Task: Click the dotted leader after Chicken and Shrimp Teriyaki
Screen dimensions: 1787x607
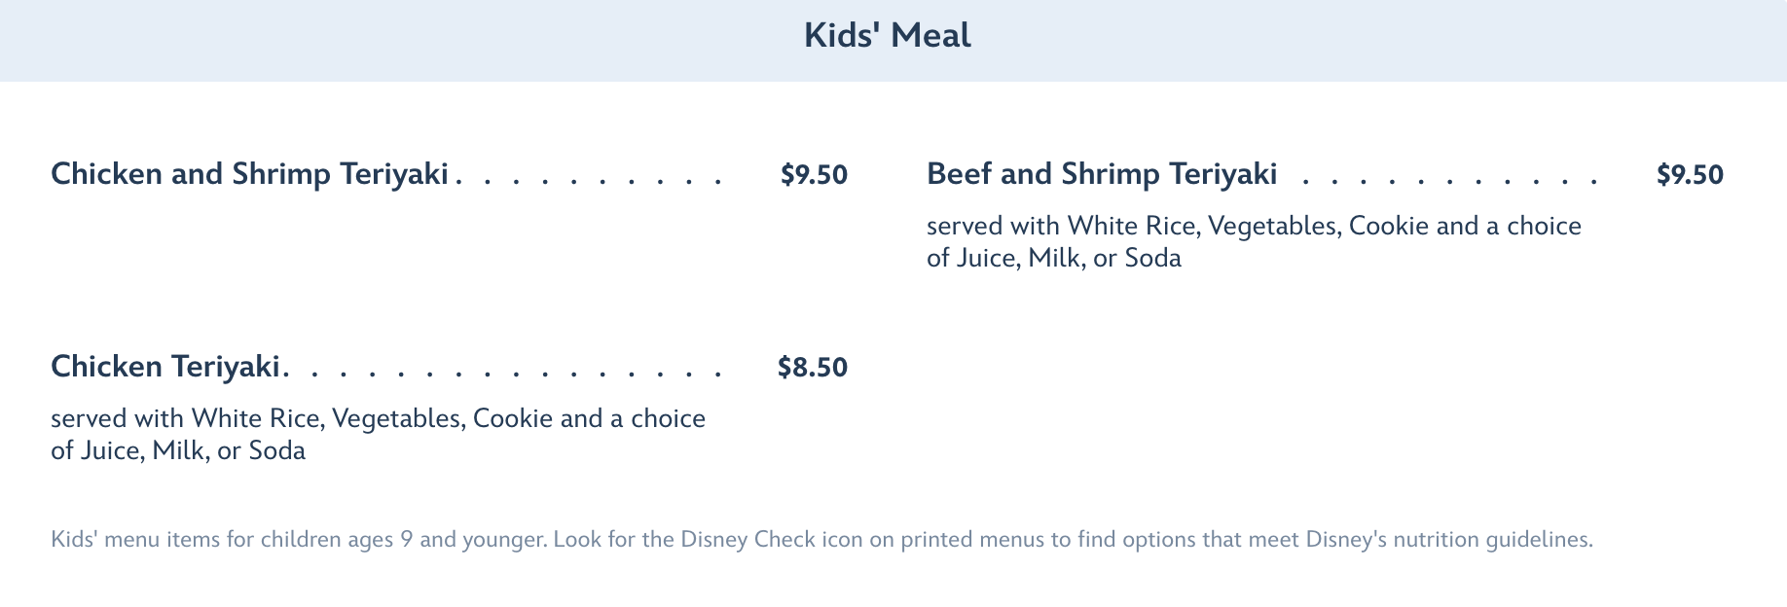Action: tap(591, 178)
